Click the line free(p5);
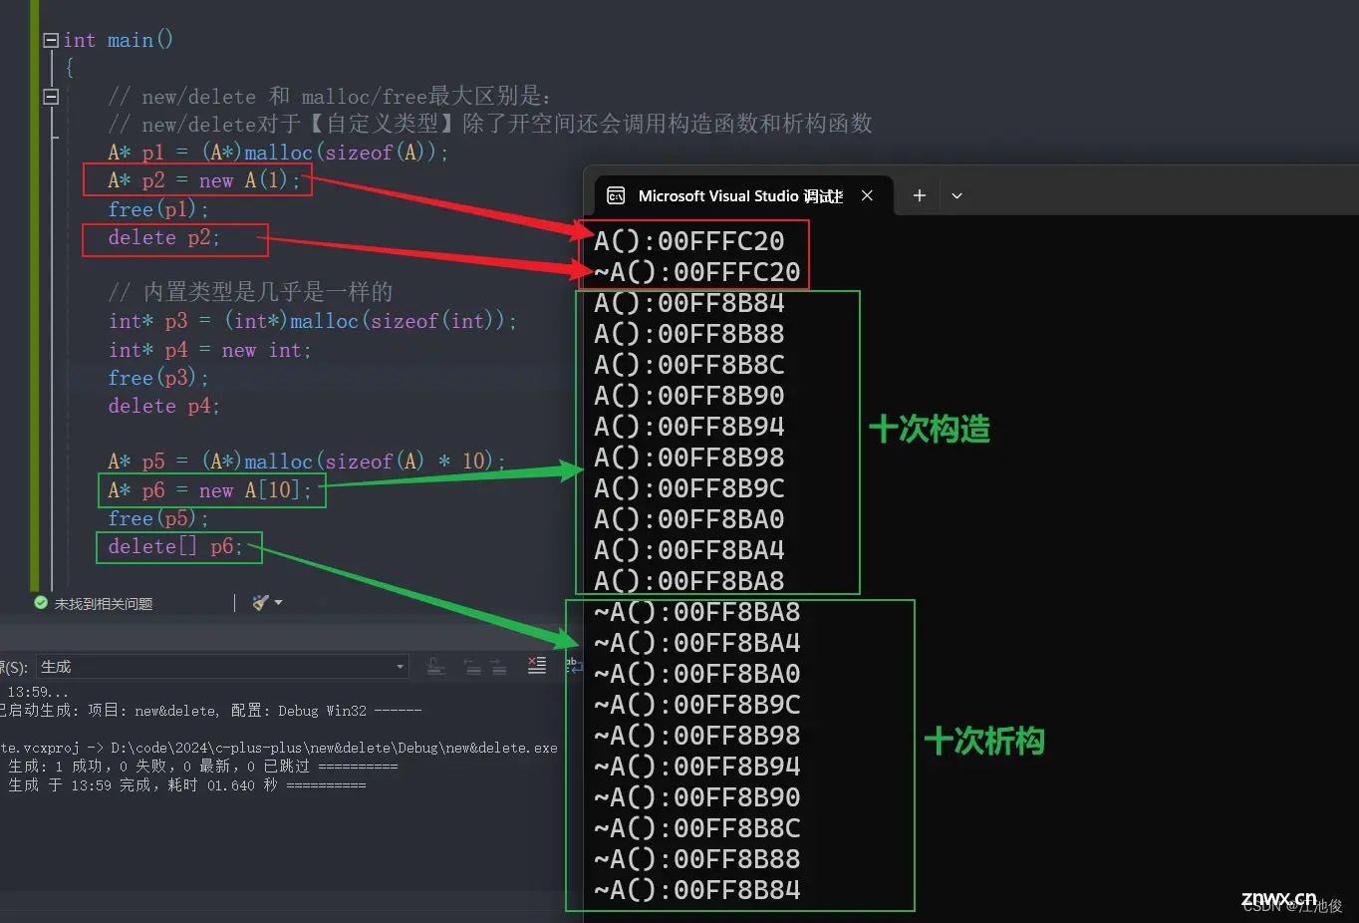Screen dimensions: 1359x923 (x=158, y=518)
